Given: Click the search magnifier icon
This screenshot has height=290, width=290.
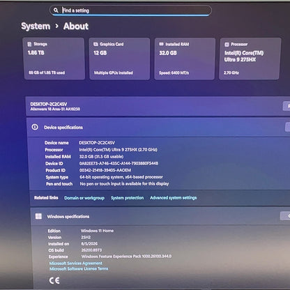Looking at the screenshot, I should point(56,10).
